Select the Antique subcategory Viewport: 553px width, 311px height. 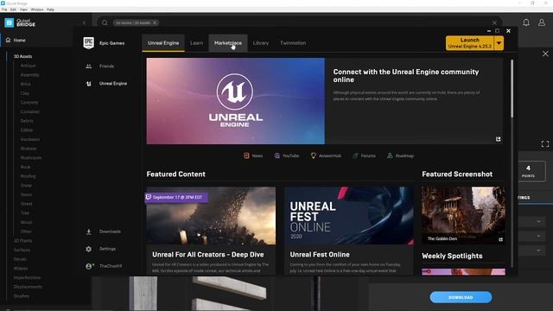tap(29, 66)
